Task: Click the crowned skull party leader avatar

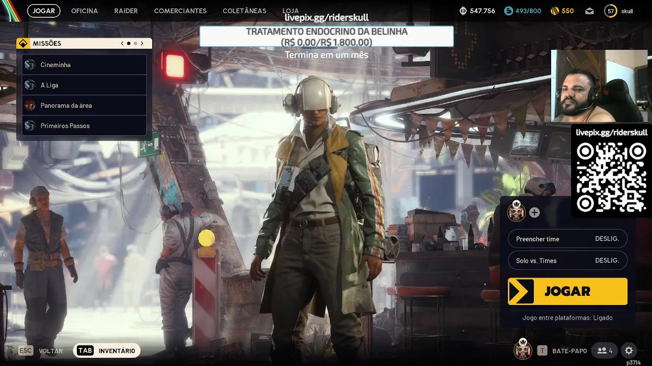Action: (516, 211)
